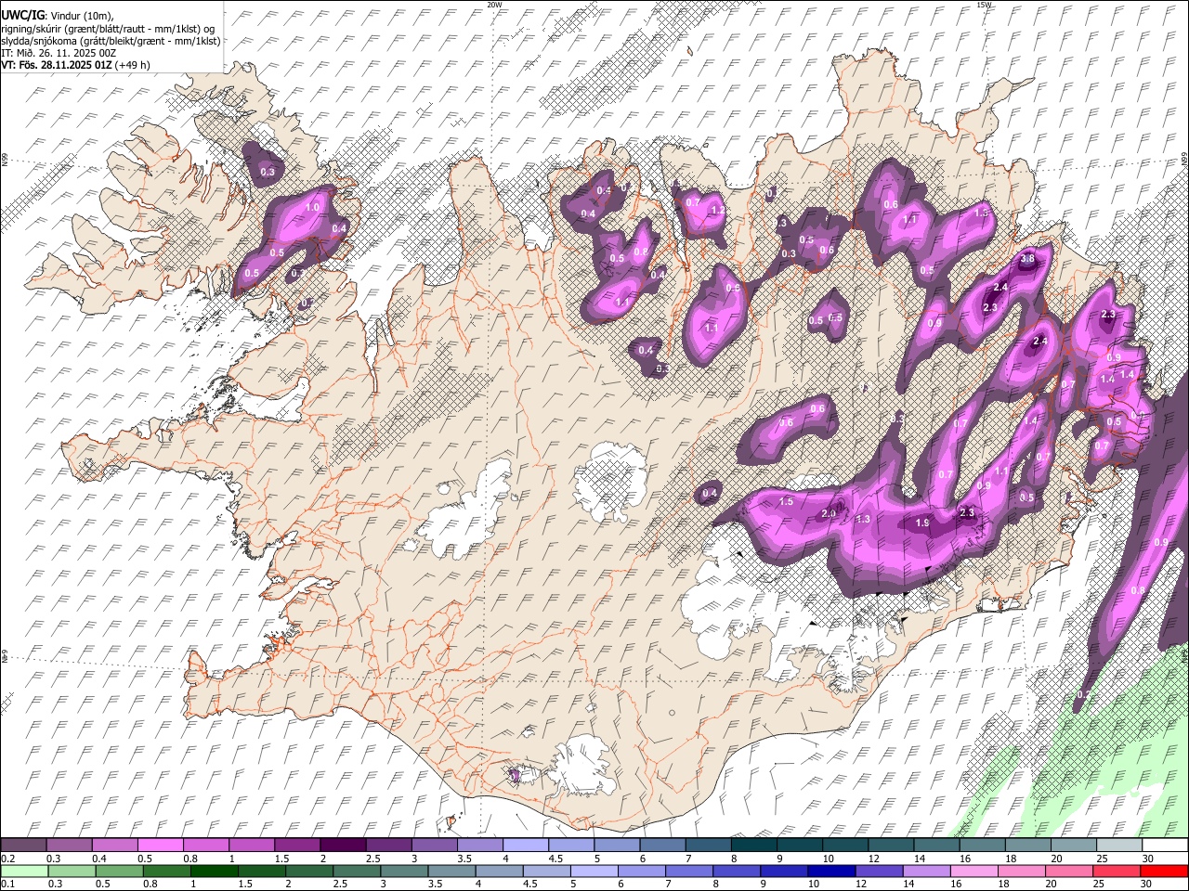Click the 'slydda/snjókoma' legend description line
The image size is (1189, 891).
click(x=111, y=41)
